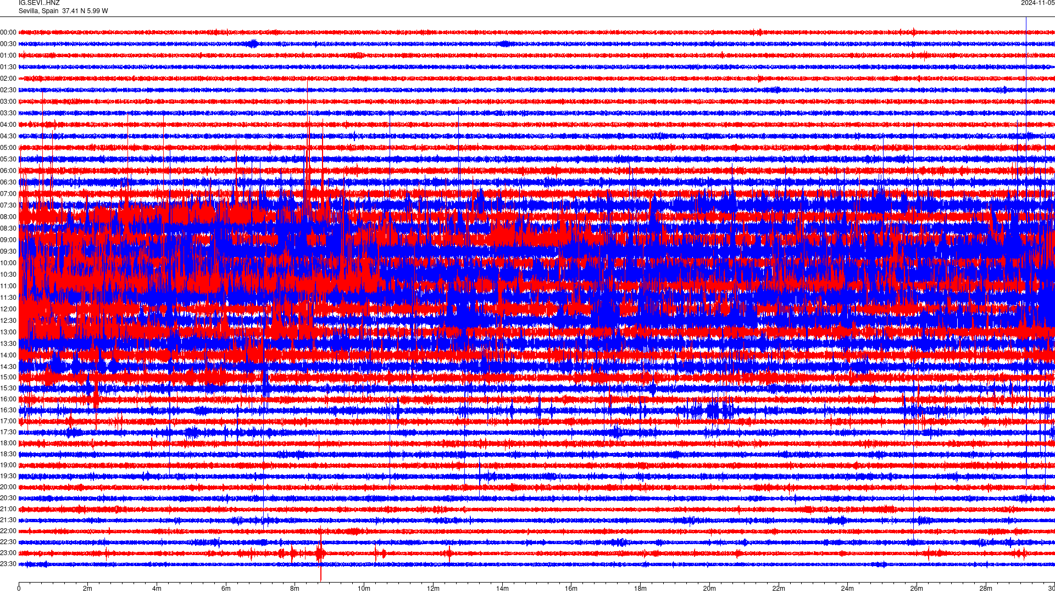
Task: Click the 20:30 row label
Action: pos(8,498)
